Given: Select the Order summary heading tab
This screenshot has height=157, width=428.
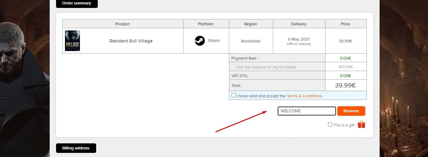Looking at the screenshot, I should [x=77, y=3].
